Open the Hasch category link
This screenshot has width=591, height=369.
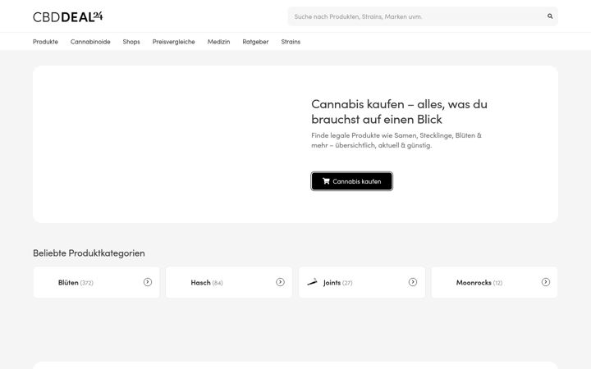(x=229, y=282)
